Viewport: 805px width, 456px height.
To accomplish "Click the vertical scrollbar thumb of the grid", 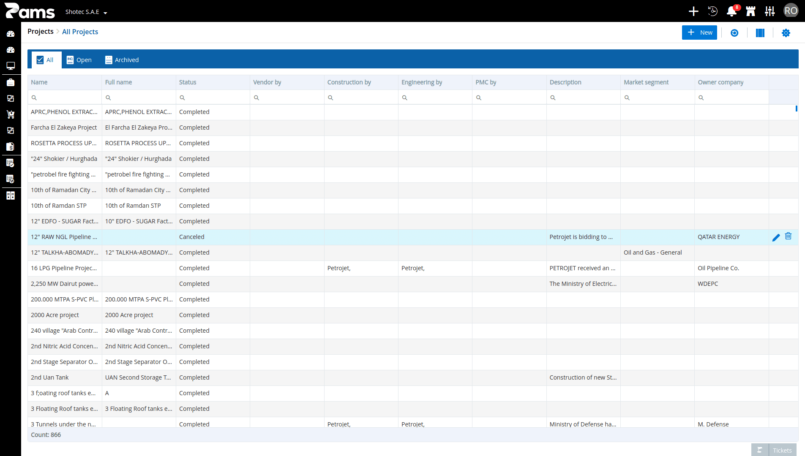I will tap(797, 109).
